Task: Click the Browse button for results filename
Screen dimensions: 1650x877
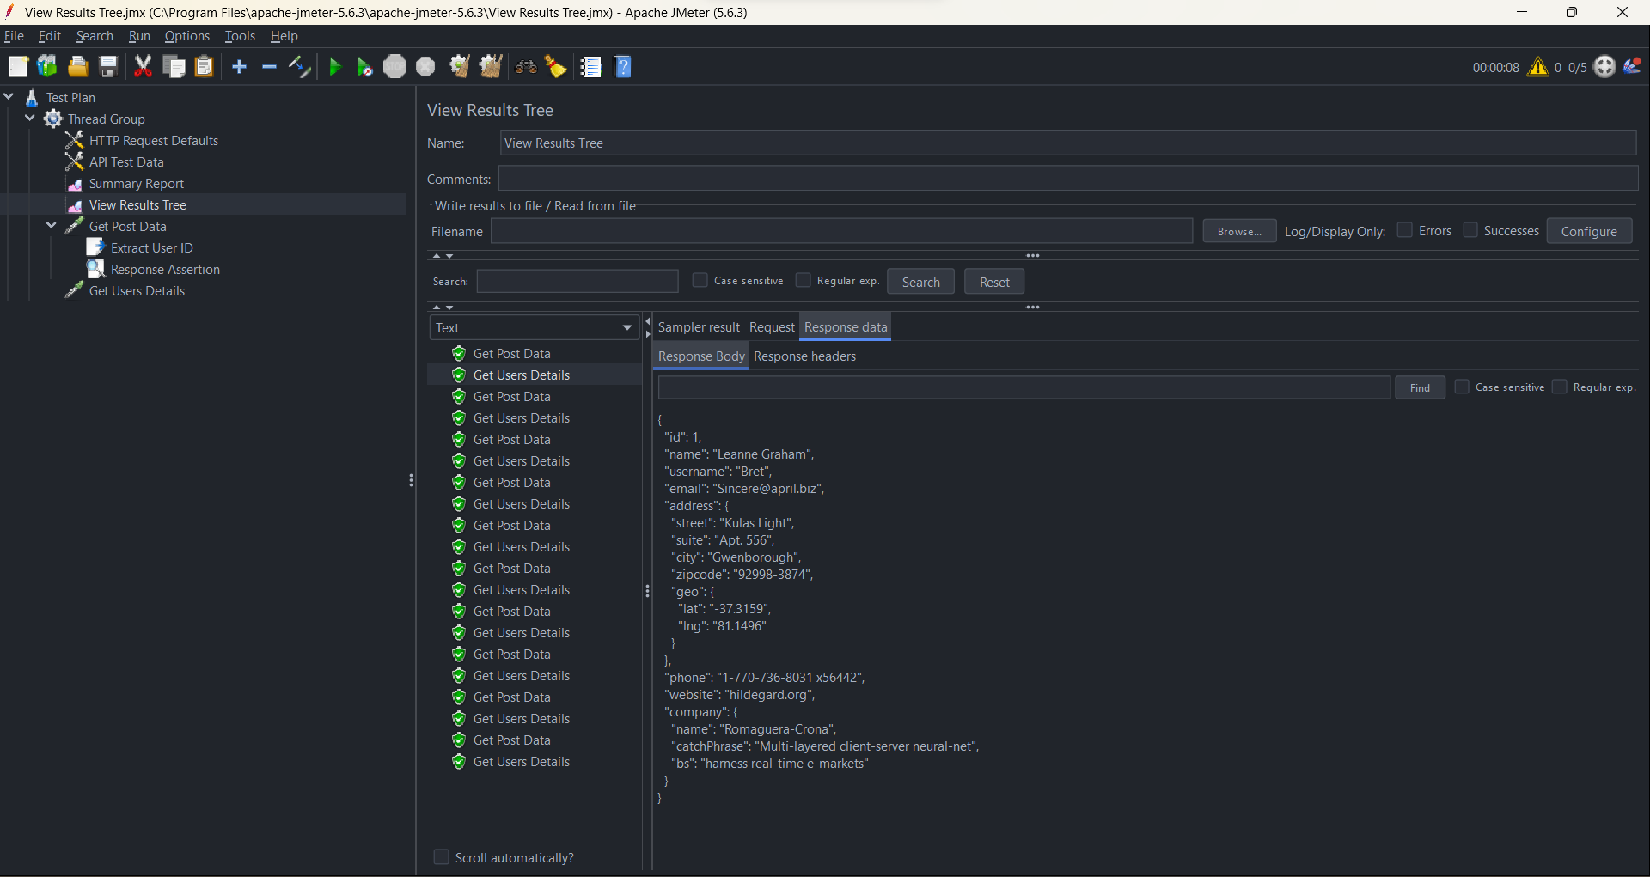Action: [x=1238, y=230]
